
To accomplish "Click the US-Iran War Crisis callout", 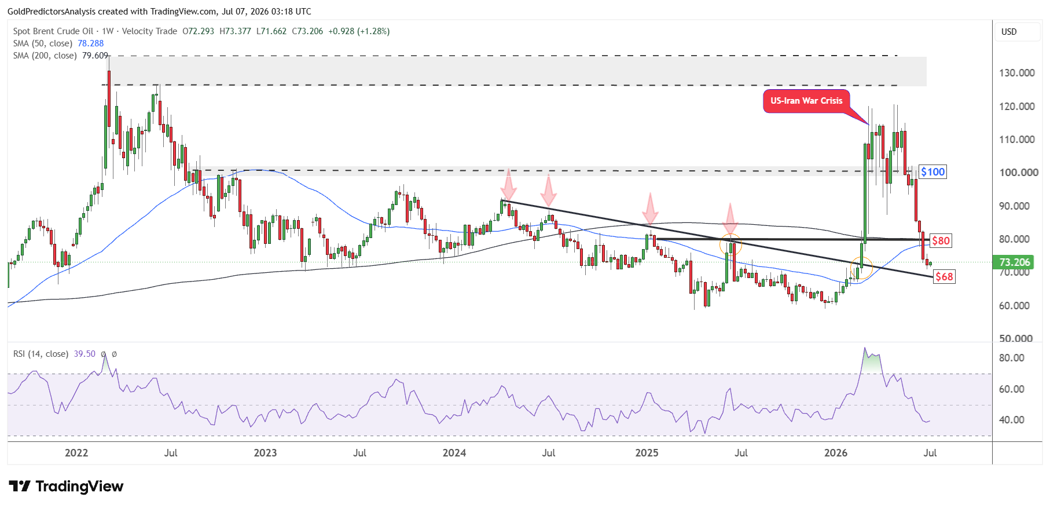I will [x=806, y=101].
